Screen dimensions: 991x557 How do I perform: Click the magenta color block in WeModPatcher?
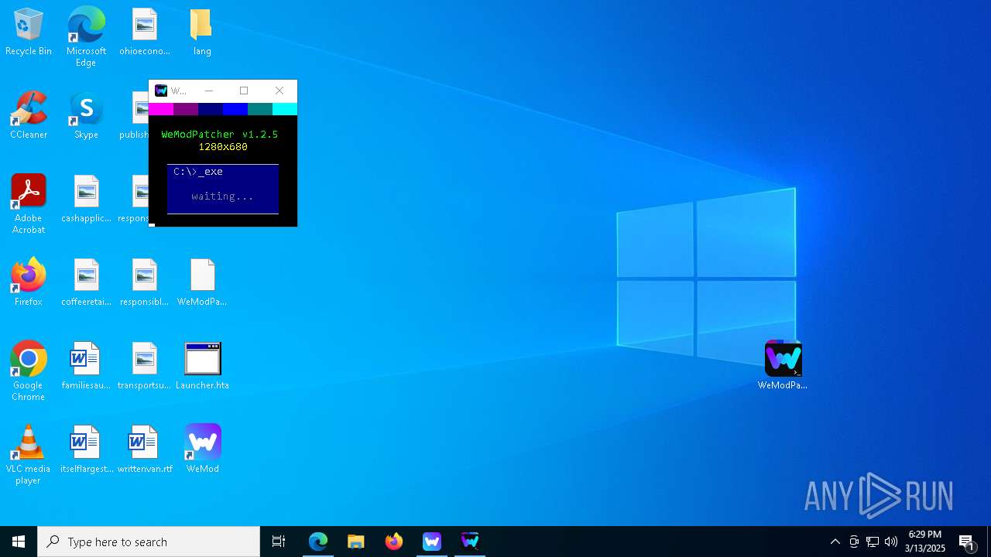coord(161,109)
